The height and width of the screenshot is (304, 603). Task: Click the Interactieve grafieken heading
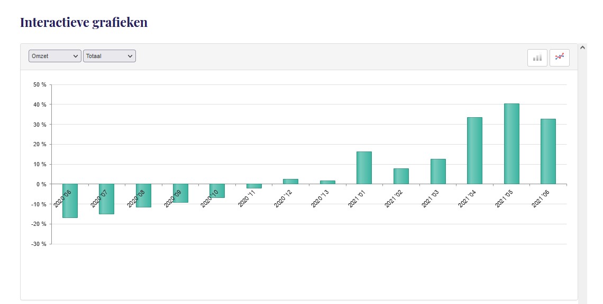pyautogui.click(x=84, y=23)
